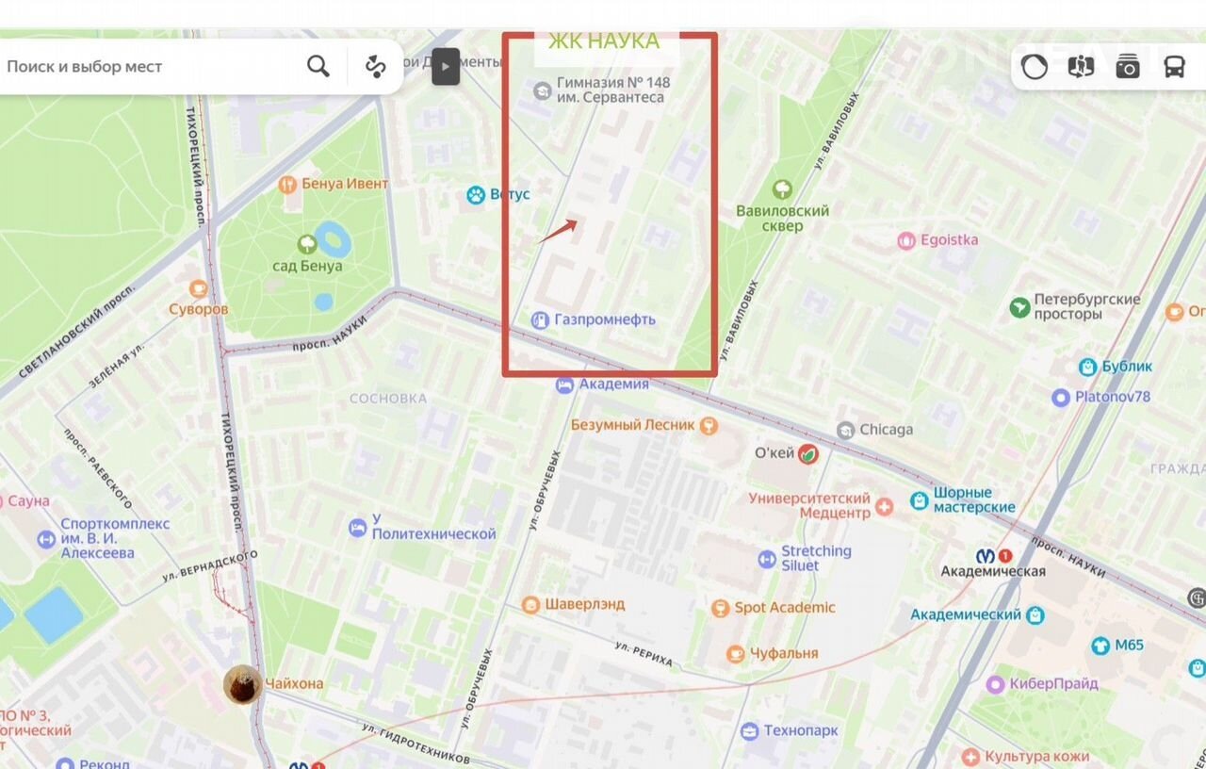Open the Технопарк business marker

tap(749, 730)
